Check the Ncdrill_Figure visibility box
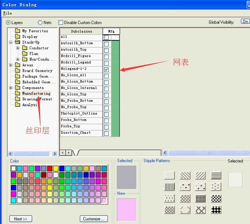This screenshot has width=250, height=224. [x=106, y=57]
